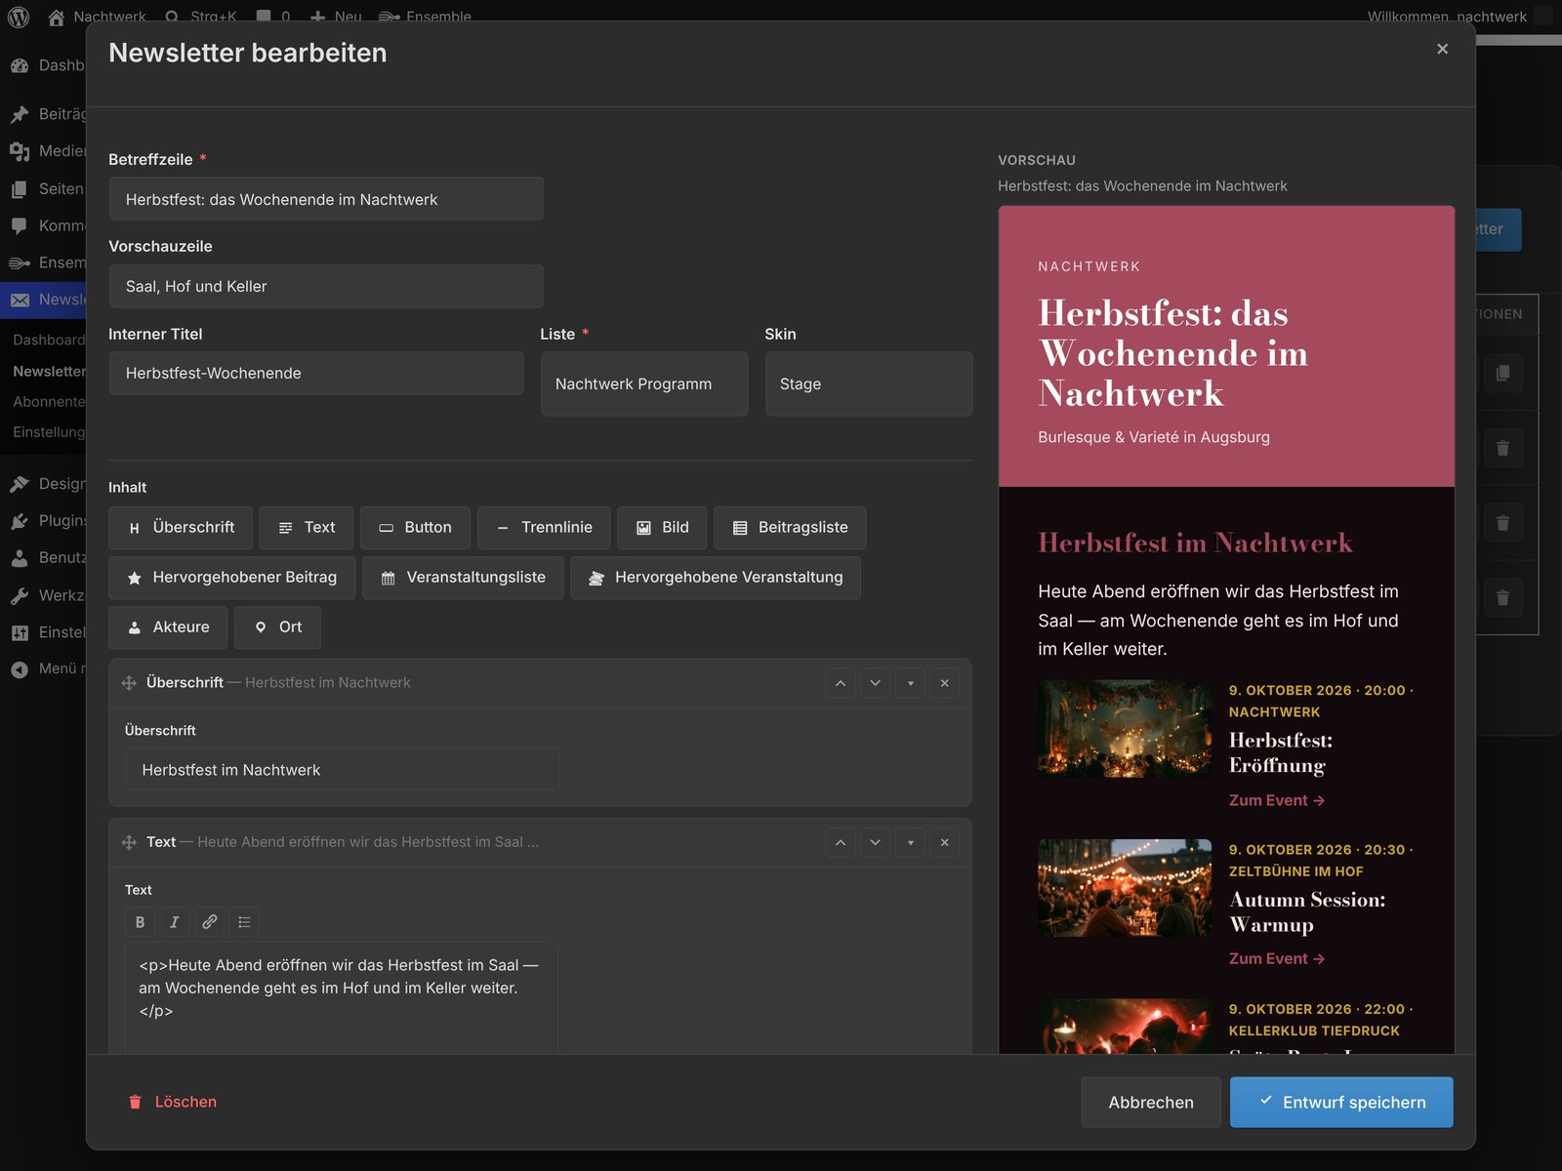
Task: Click drag handle of Überschrift block
Action: coord(129,683)
